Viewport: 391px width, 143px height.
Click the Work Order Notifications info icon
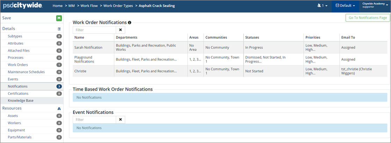pos(130,23)
